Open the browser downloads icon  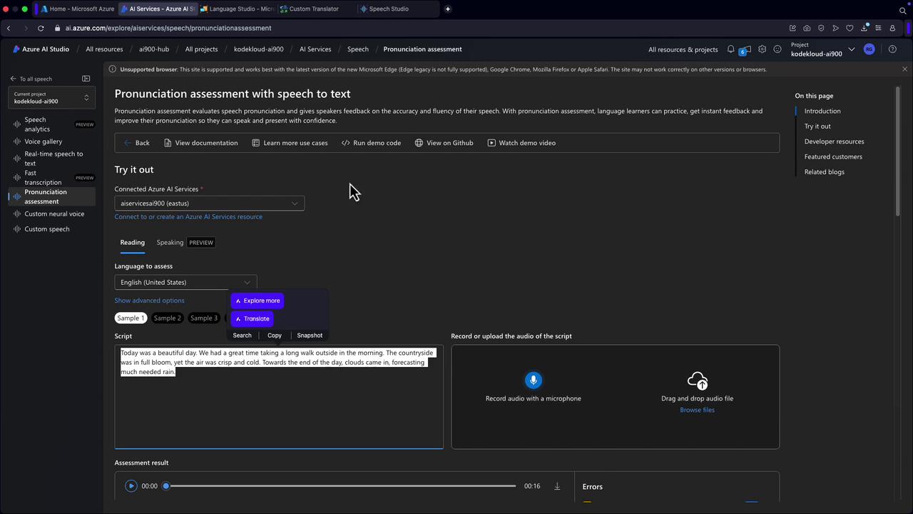coord(864,28)
